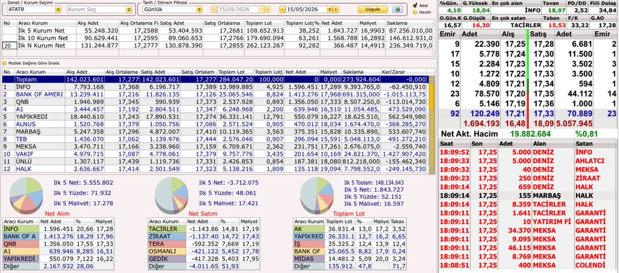This screenshot has width=619, height=273.
Task: Click total bid quantity 120.249
Action: 481,114
